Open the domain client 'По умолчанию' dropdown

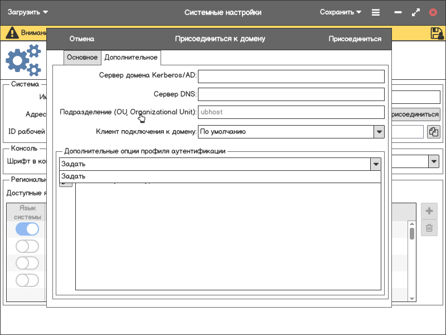tap(379, 132)
